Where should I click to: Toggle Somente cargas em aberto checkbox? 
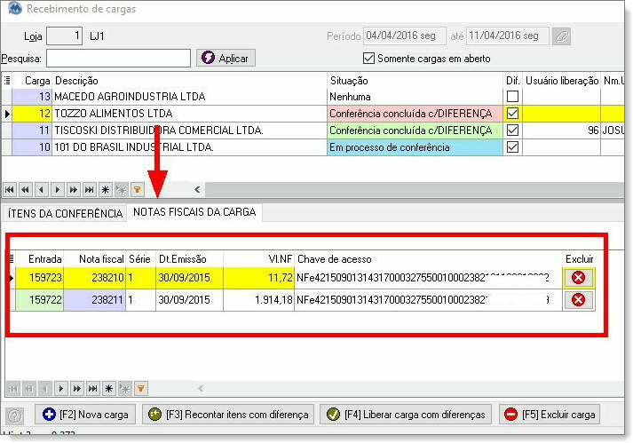tap(368, 59)
